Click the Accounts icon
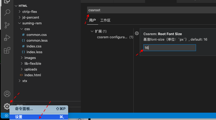 (7, 94)
